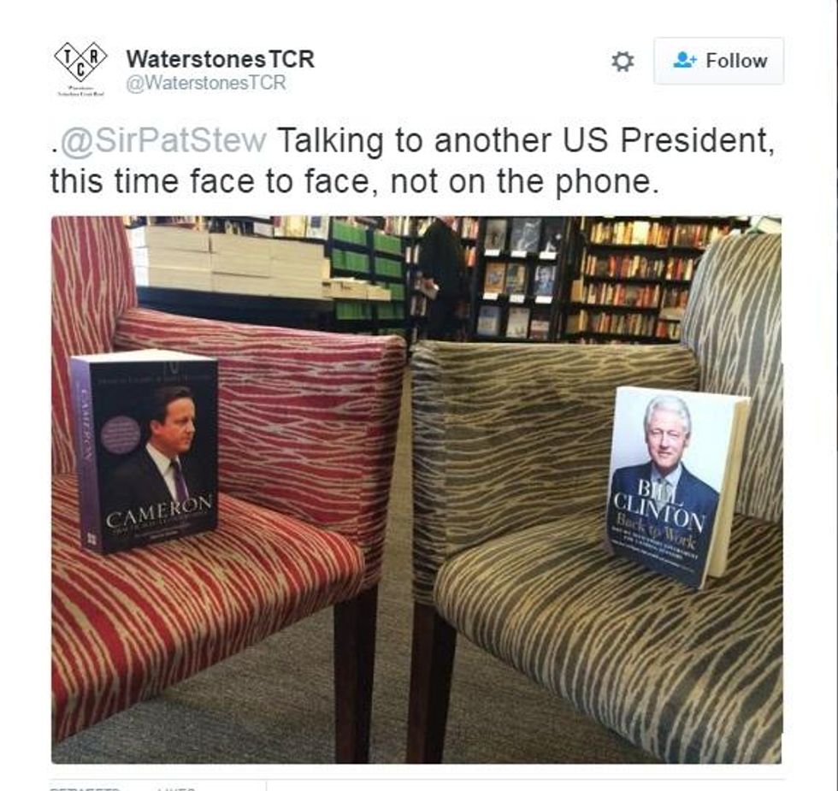
Task: Click the Bill Clinton book cover
Action: pyautogui.click(x=677, y=487)
